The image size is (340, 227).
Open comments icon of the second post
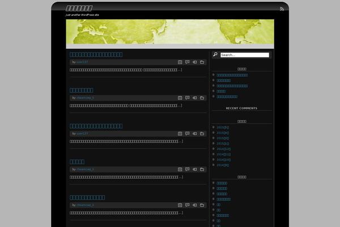point(188,98)
